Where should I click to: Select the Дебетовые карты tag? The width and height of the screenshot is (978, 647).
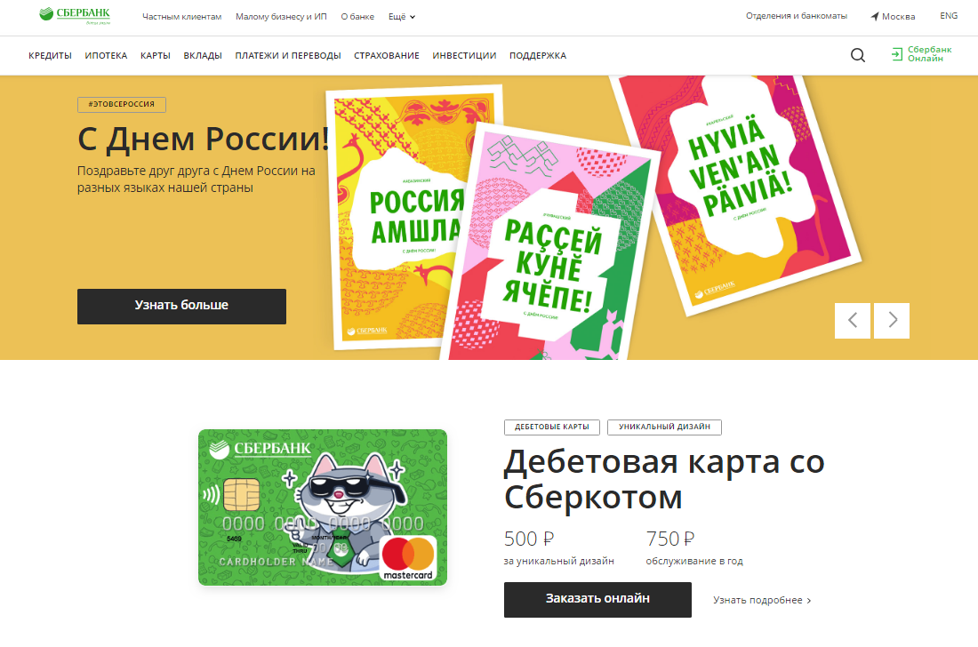tap(552, 427)
